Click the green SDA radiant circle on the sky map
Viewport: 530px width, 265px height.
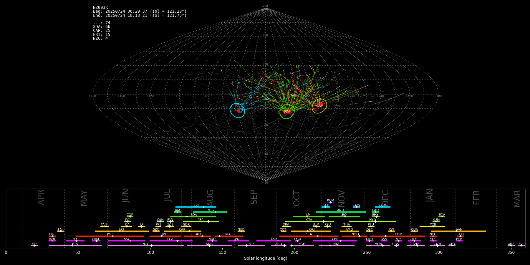287,112
